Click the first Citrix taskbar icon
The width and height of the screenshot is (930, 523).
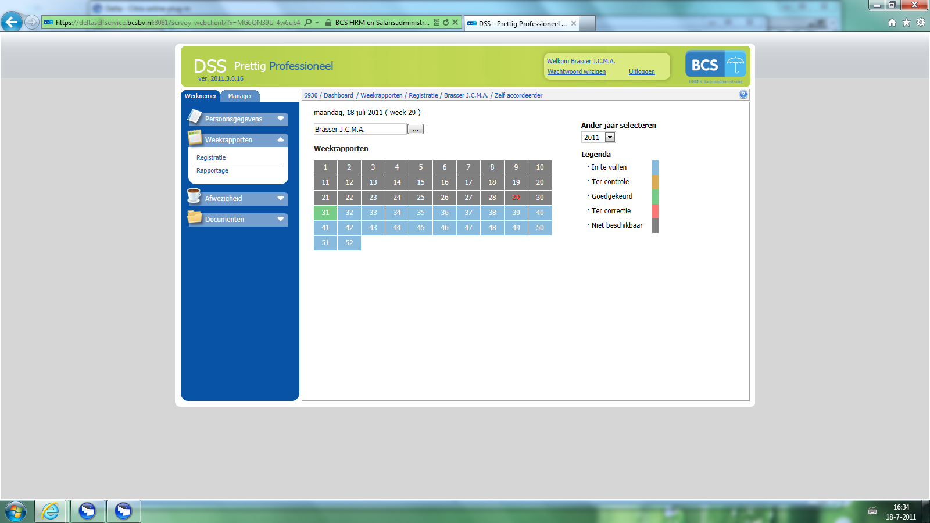pyautogui.click(x=88, y=511)
